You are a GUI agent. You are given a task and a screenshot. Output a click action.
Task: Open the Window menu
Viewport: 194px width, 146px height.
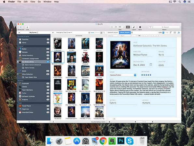[x=48, y=2]
